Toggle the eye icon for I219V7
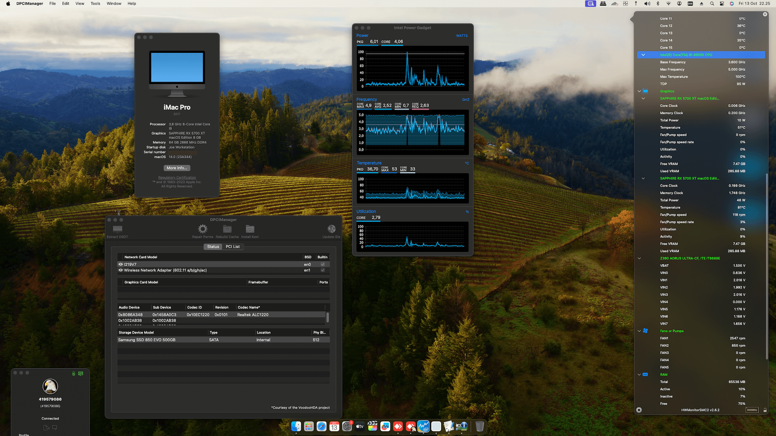This screenshot has height=436, width=776. pyautogui.click(x=120, y=264)
